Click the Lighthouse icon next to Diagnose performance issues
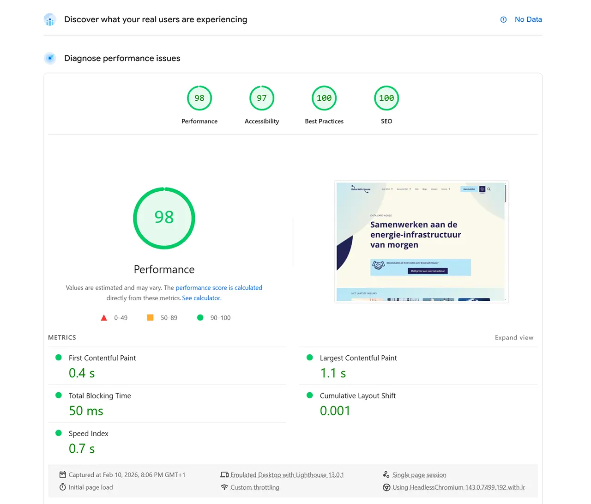591x504 pixels. 49,58
